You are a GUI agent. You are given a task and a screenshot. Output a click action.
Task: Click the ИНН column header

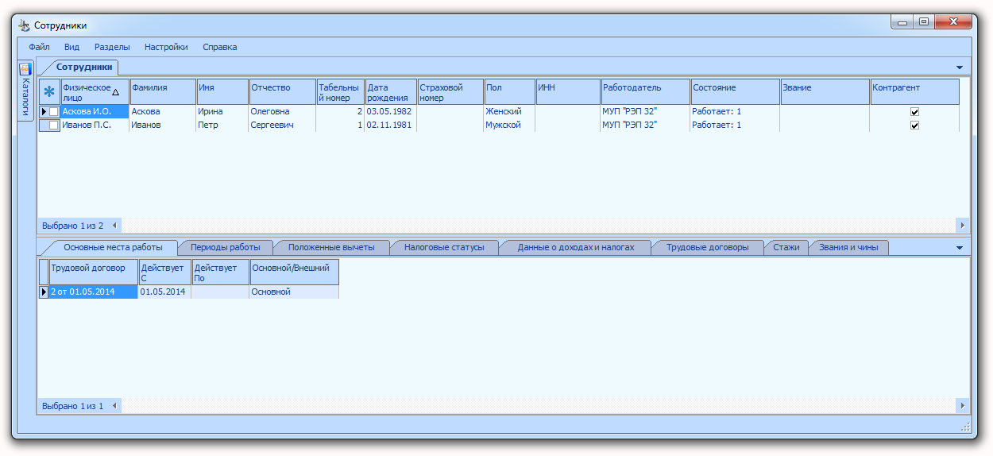568,91
